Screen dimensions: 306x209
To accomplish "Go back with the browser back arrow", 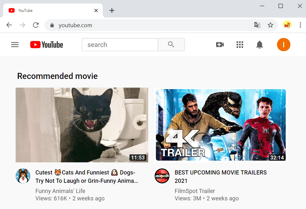I will (9, 25).
